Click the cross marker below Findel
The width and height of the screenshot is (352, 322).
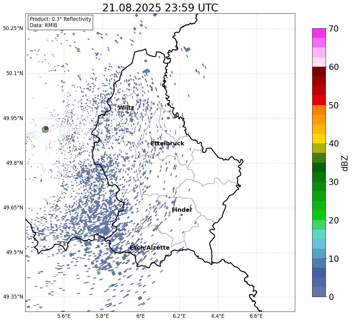click(x=181, y=215)
